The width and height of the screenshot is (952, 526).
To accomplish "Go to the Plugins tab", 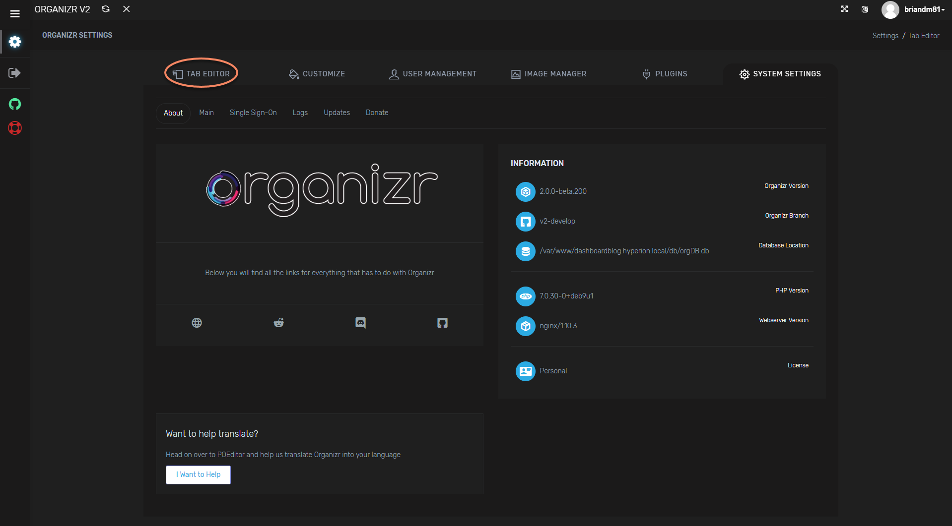I will pyautogui.click(x=665, y=74).
